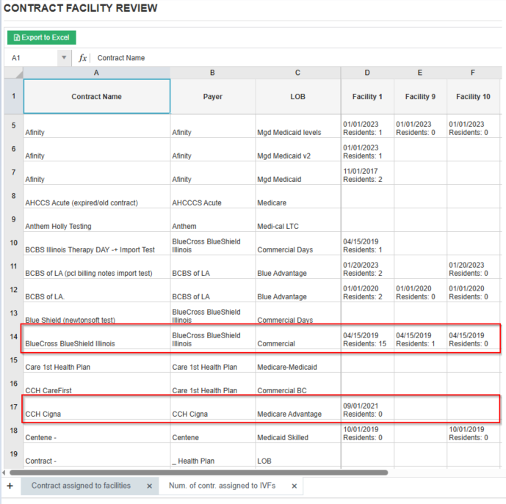Click the fx function icon
Viewport: 506px width, 504px height.
82,58
